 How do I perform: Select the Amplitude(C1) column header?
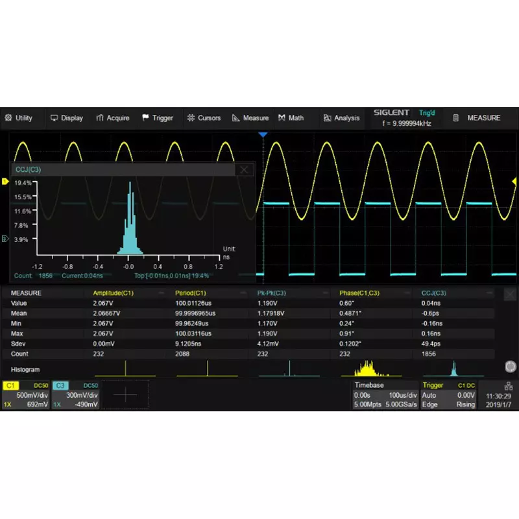113,293
